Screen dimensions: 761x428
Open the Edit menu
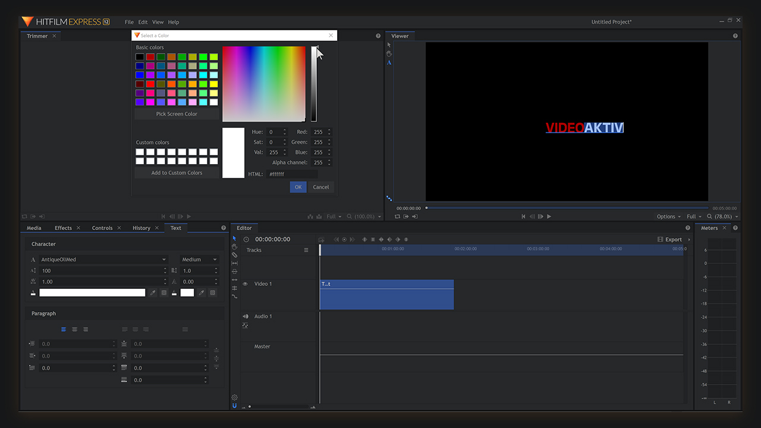point(143,22)
